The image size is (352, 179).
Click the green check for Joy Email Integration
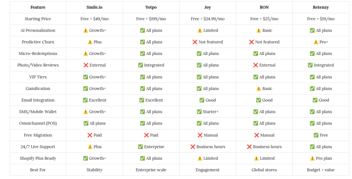tap(202, 100)
